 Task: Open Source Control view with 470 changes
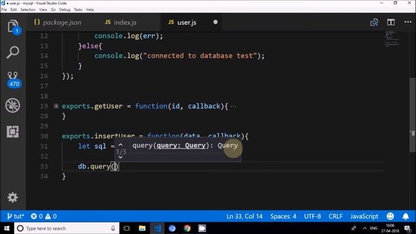point(13,79)
